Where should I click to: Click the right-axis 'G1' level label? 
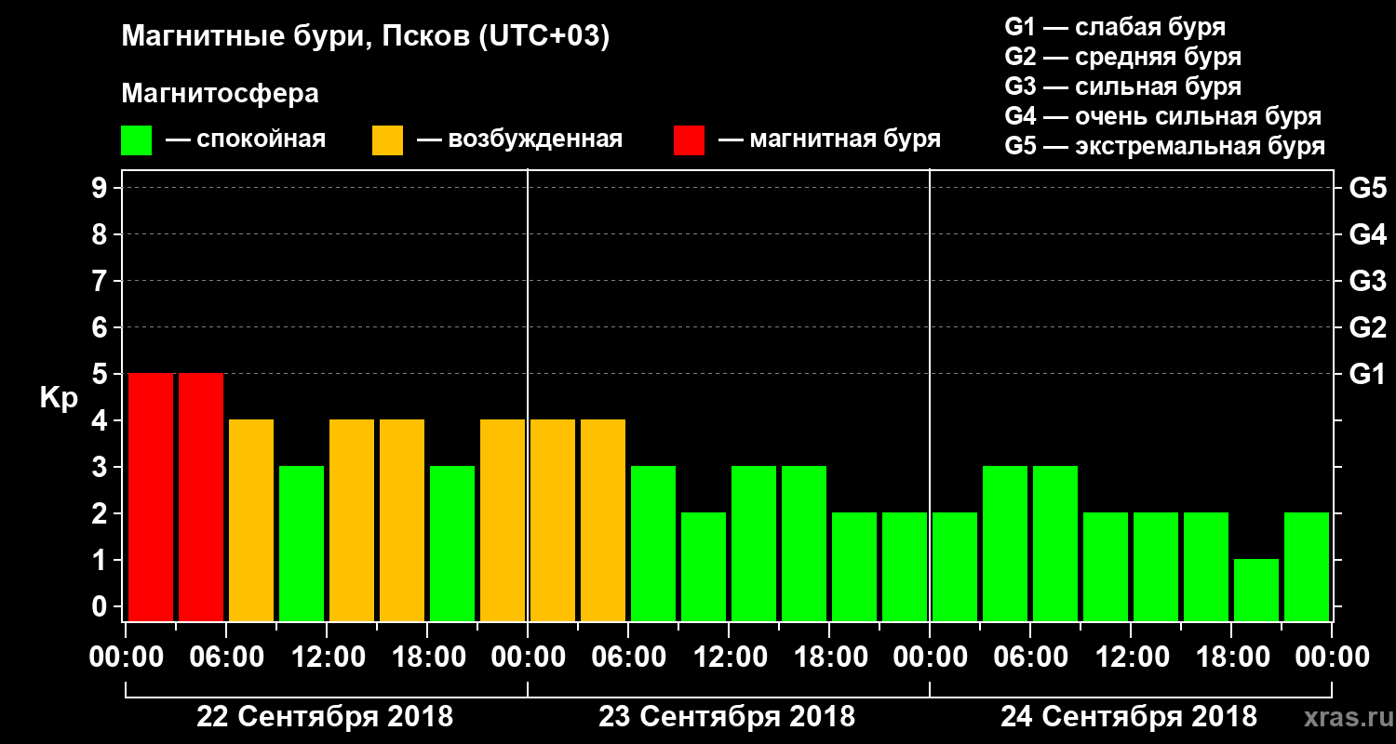click(x=1368, y=375)
